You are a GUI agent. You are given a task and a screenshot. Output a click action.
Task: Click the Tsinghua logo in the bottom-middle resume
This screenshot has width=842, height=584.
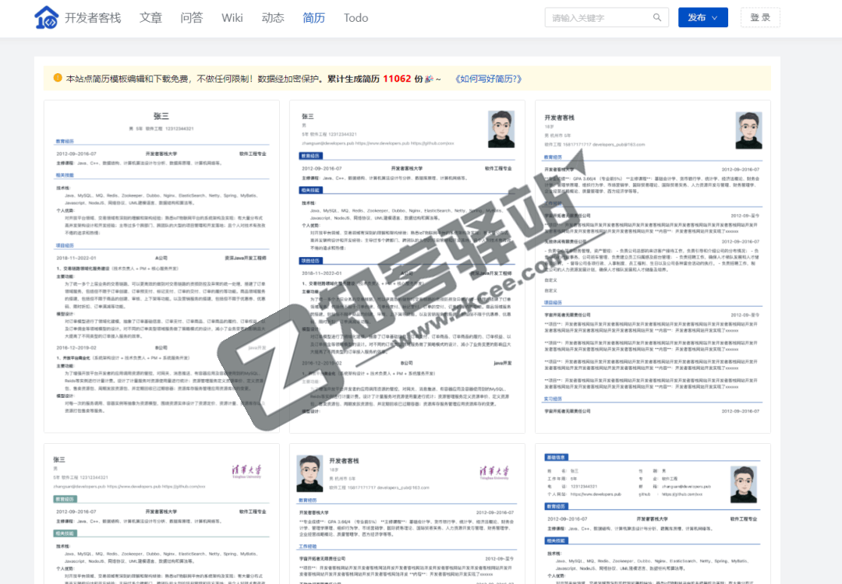493,472
